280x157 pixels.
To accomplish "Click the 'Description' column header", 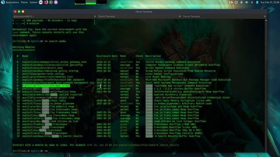I will coord(153,56).
